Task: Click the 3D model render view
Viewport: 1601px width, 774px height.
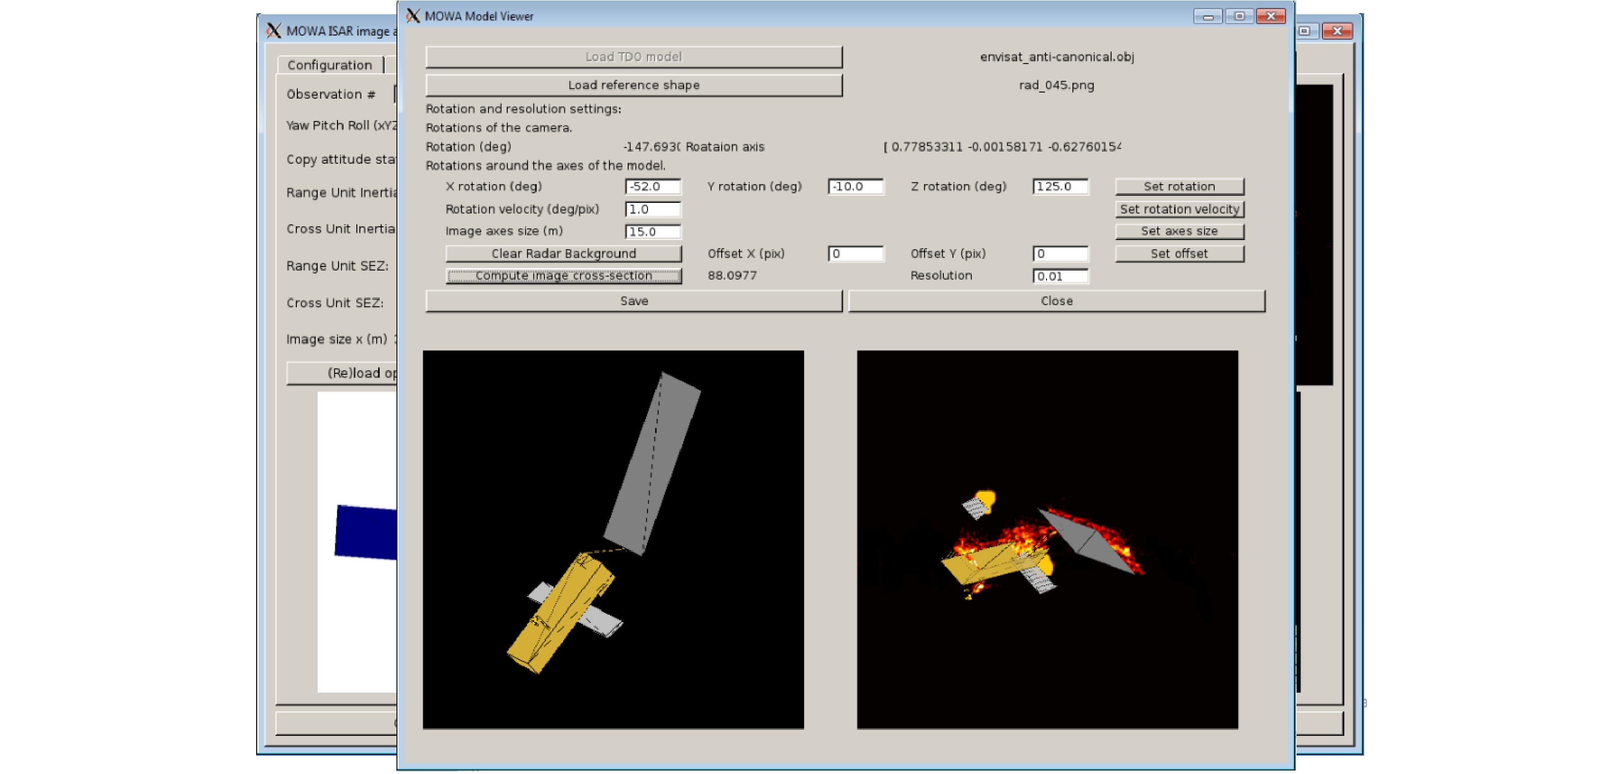Action: (613, 539)
